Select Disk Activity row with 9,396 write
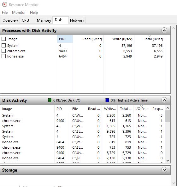 (83, 131)
